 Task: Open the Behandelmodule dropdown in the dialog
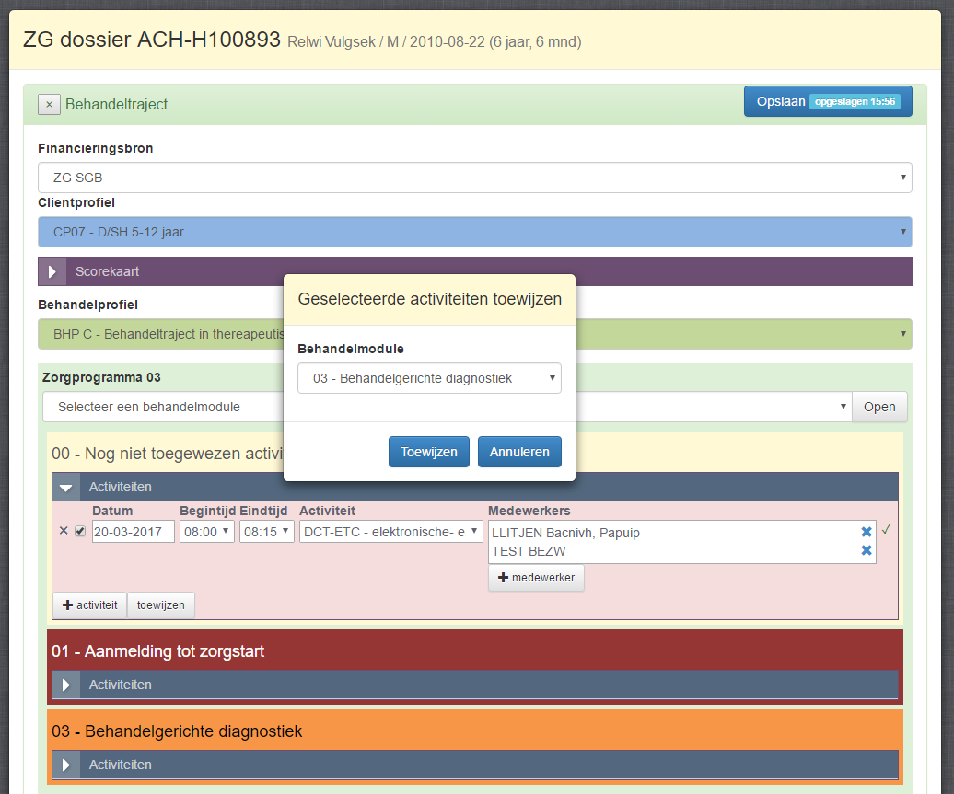pos(429,378)
